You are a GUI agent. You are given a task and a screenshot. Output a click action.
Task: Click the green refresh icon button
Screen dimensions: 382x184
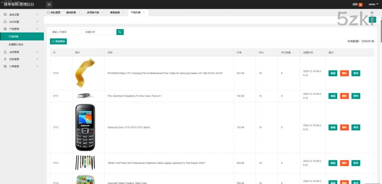(x=372, y=20)
